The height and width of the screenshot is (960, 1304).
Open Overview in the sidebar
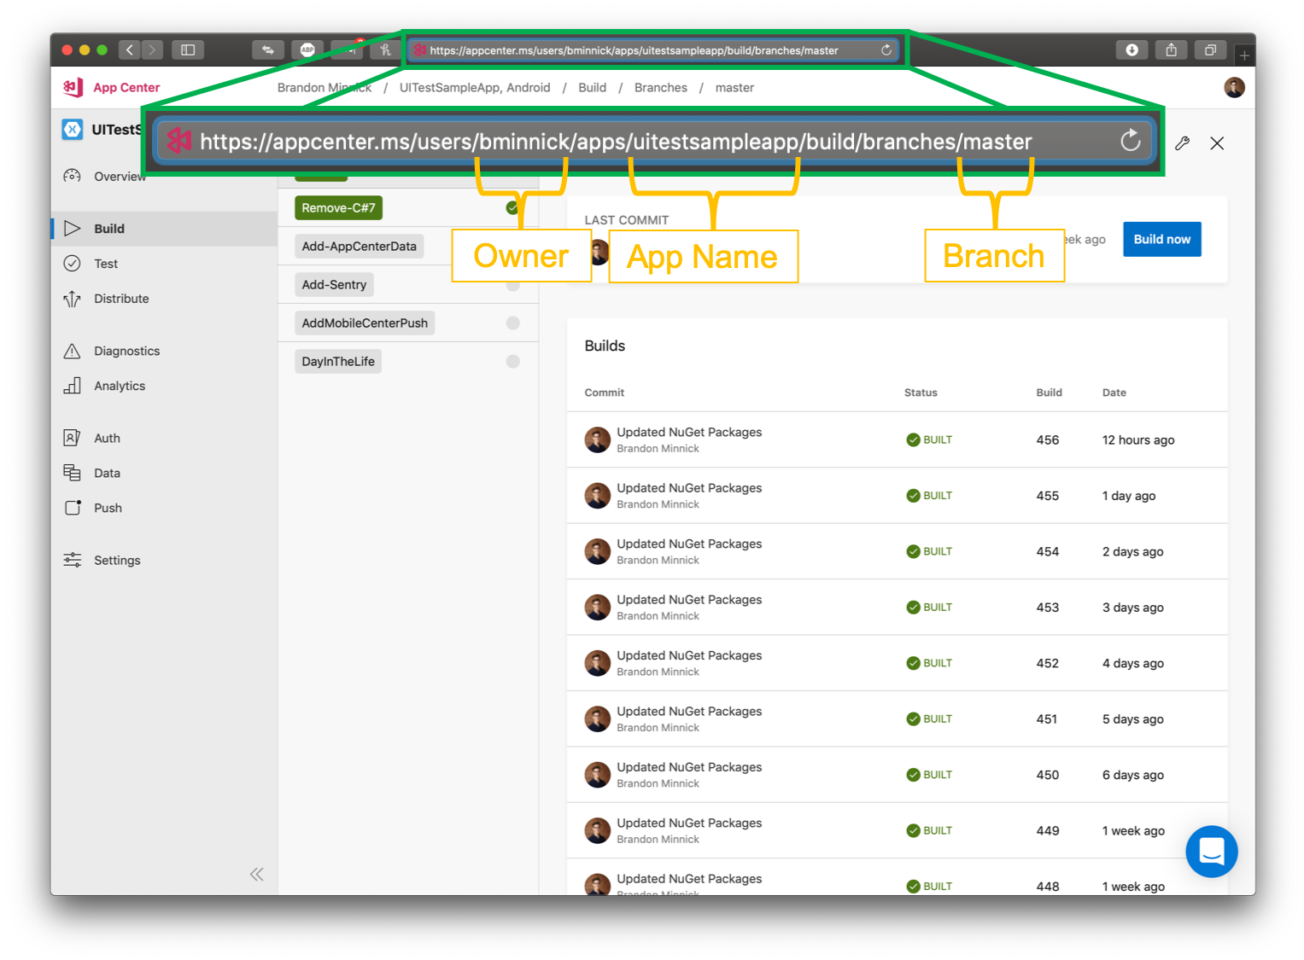[164, 177]
